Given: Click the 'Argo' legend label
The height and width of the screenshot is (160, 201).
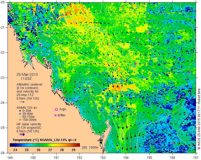Looking at the screenshot, I should 63,109.
